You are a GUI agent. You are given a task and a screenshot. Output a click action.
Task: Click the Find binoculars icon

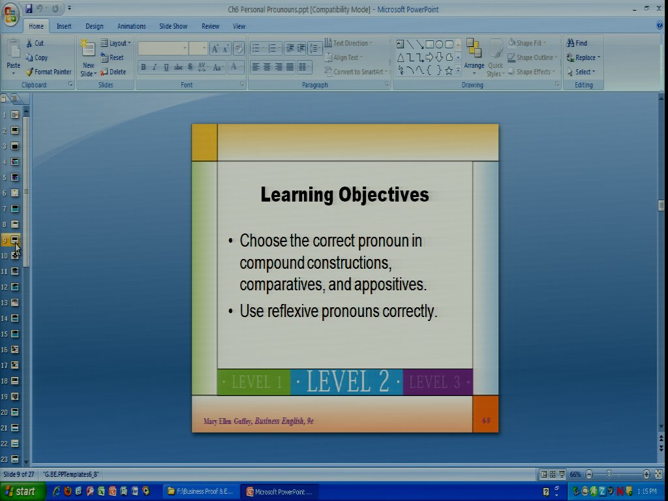point(569,43)
